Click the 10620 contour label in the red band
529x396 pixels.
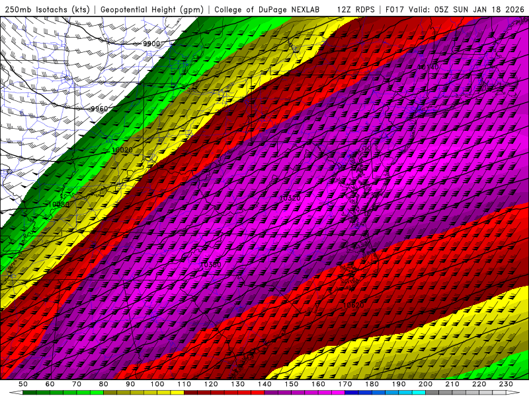tap(354, 305)
